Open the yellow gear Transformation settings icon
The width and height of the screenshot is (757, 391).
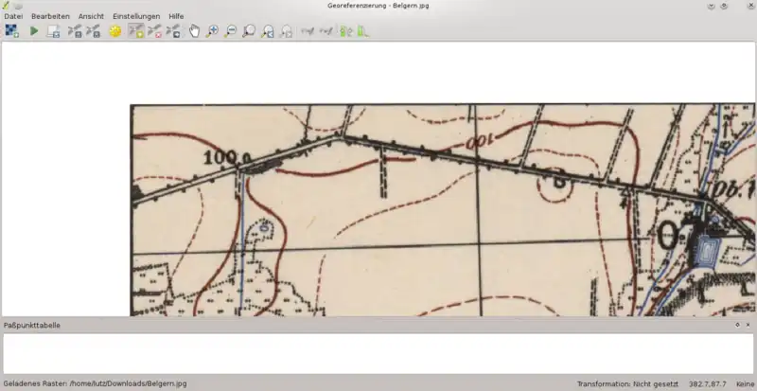point(115,31)
